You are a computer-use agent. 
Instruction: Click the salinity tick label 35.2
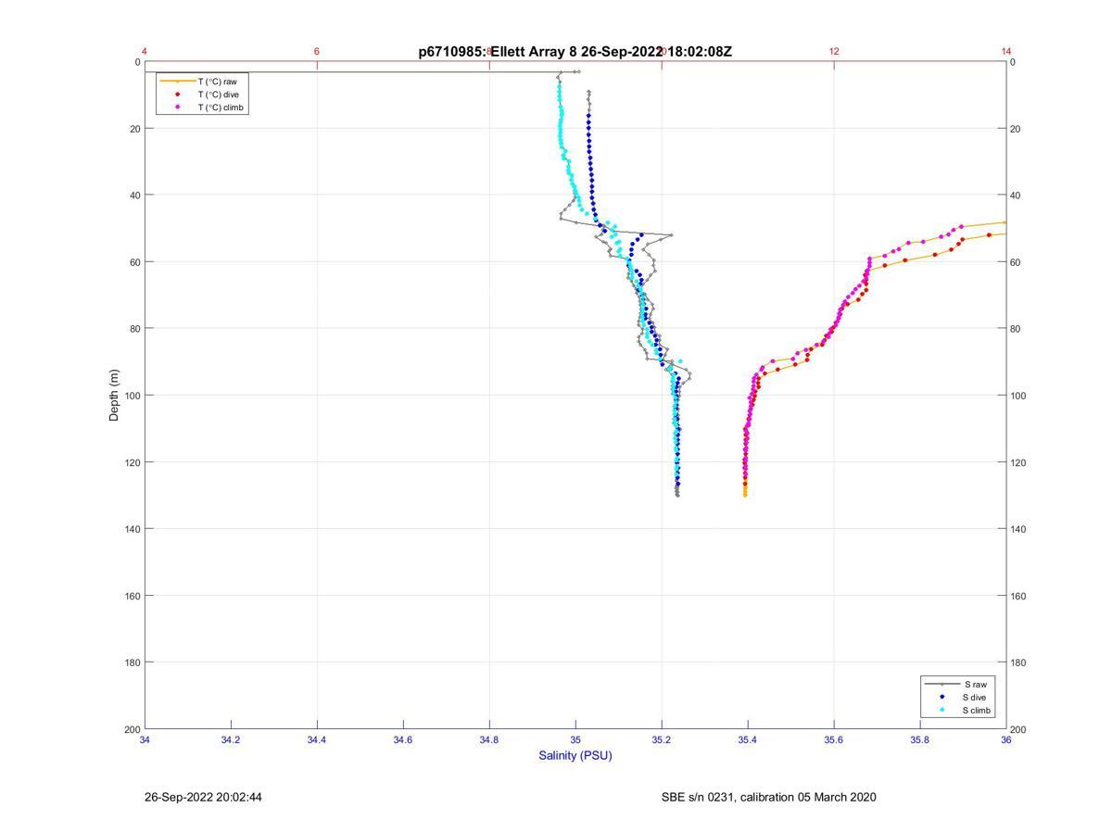pos(662,739)
